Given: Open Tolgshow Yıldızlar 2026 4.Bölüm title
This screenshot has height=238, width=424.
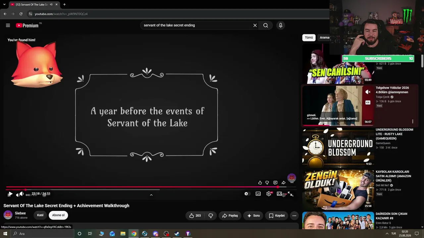Looking at the screenshot, I should (x=392, y=90).
